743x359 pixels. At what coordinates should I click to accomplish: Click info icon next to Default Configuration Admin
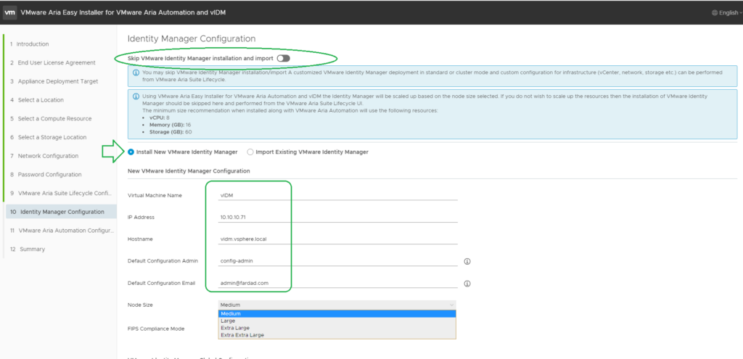pos(467,261)
